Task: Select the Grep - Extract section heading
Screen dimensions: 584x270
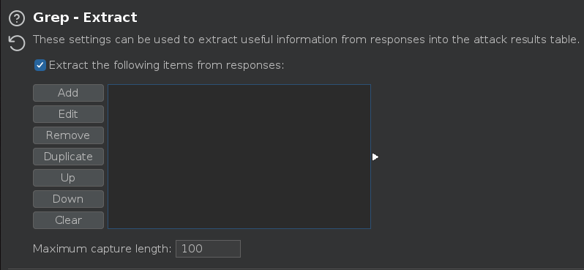Action: pyautogui.click(x=85, y=18)
